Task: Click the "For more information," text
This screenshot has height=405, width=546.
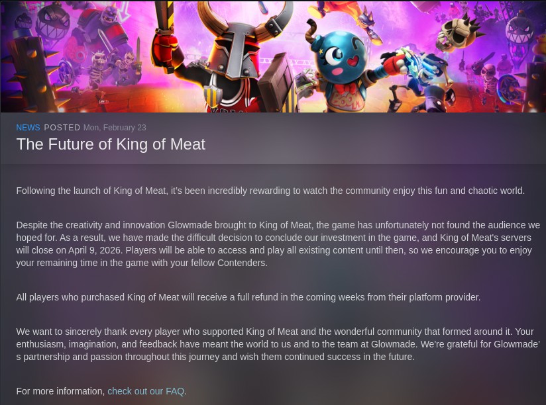Action: [x=60, y=391]
